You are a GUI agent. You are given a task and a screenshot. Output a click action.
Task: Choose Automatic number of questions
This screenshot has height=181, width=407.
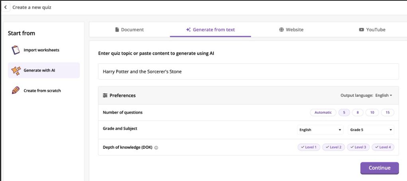click(323, 113)
